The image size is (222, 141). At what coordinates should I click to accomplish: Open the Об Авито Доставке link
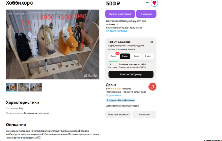click(117, 31)
